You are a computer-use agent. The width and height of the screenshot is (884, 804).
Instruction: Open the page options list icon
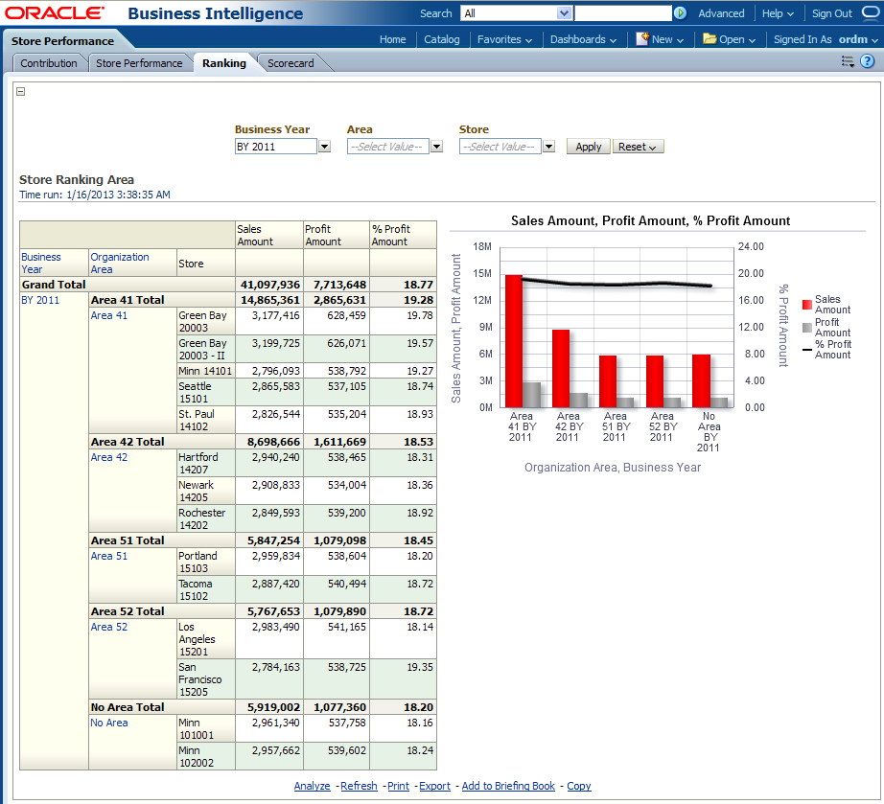(848, 61)
